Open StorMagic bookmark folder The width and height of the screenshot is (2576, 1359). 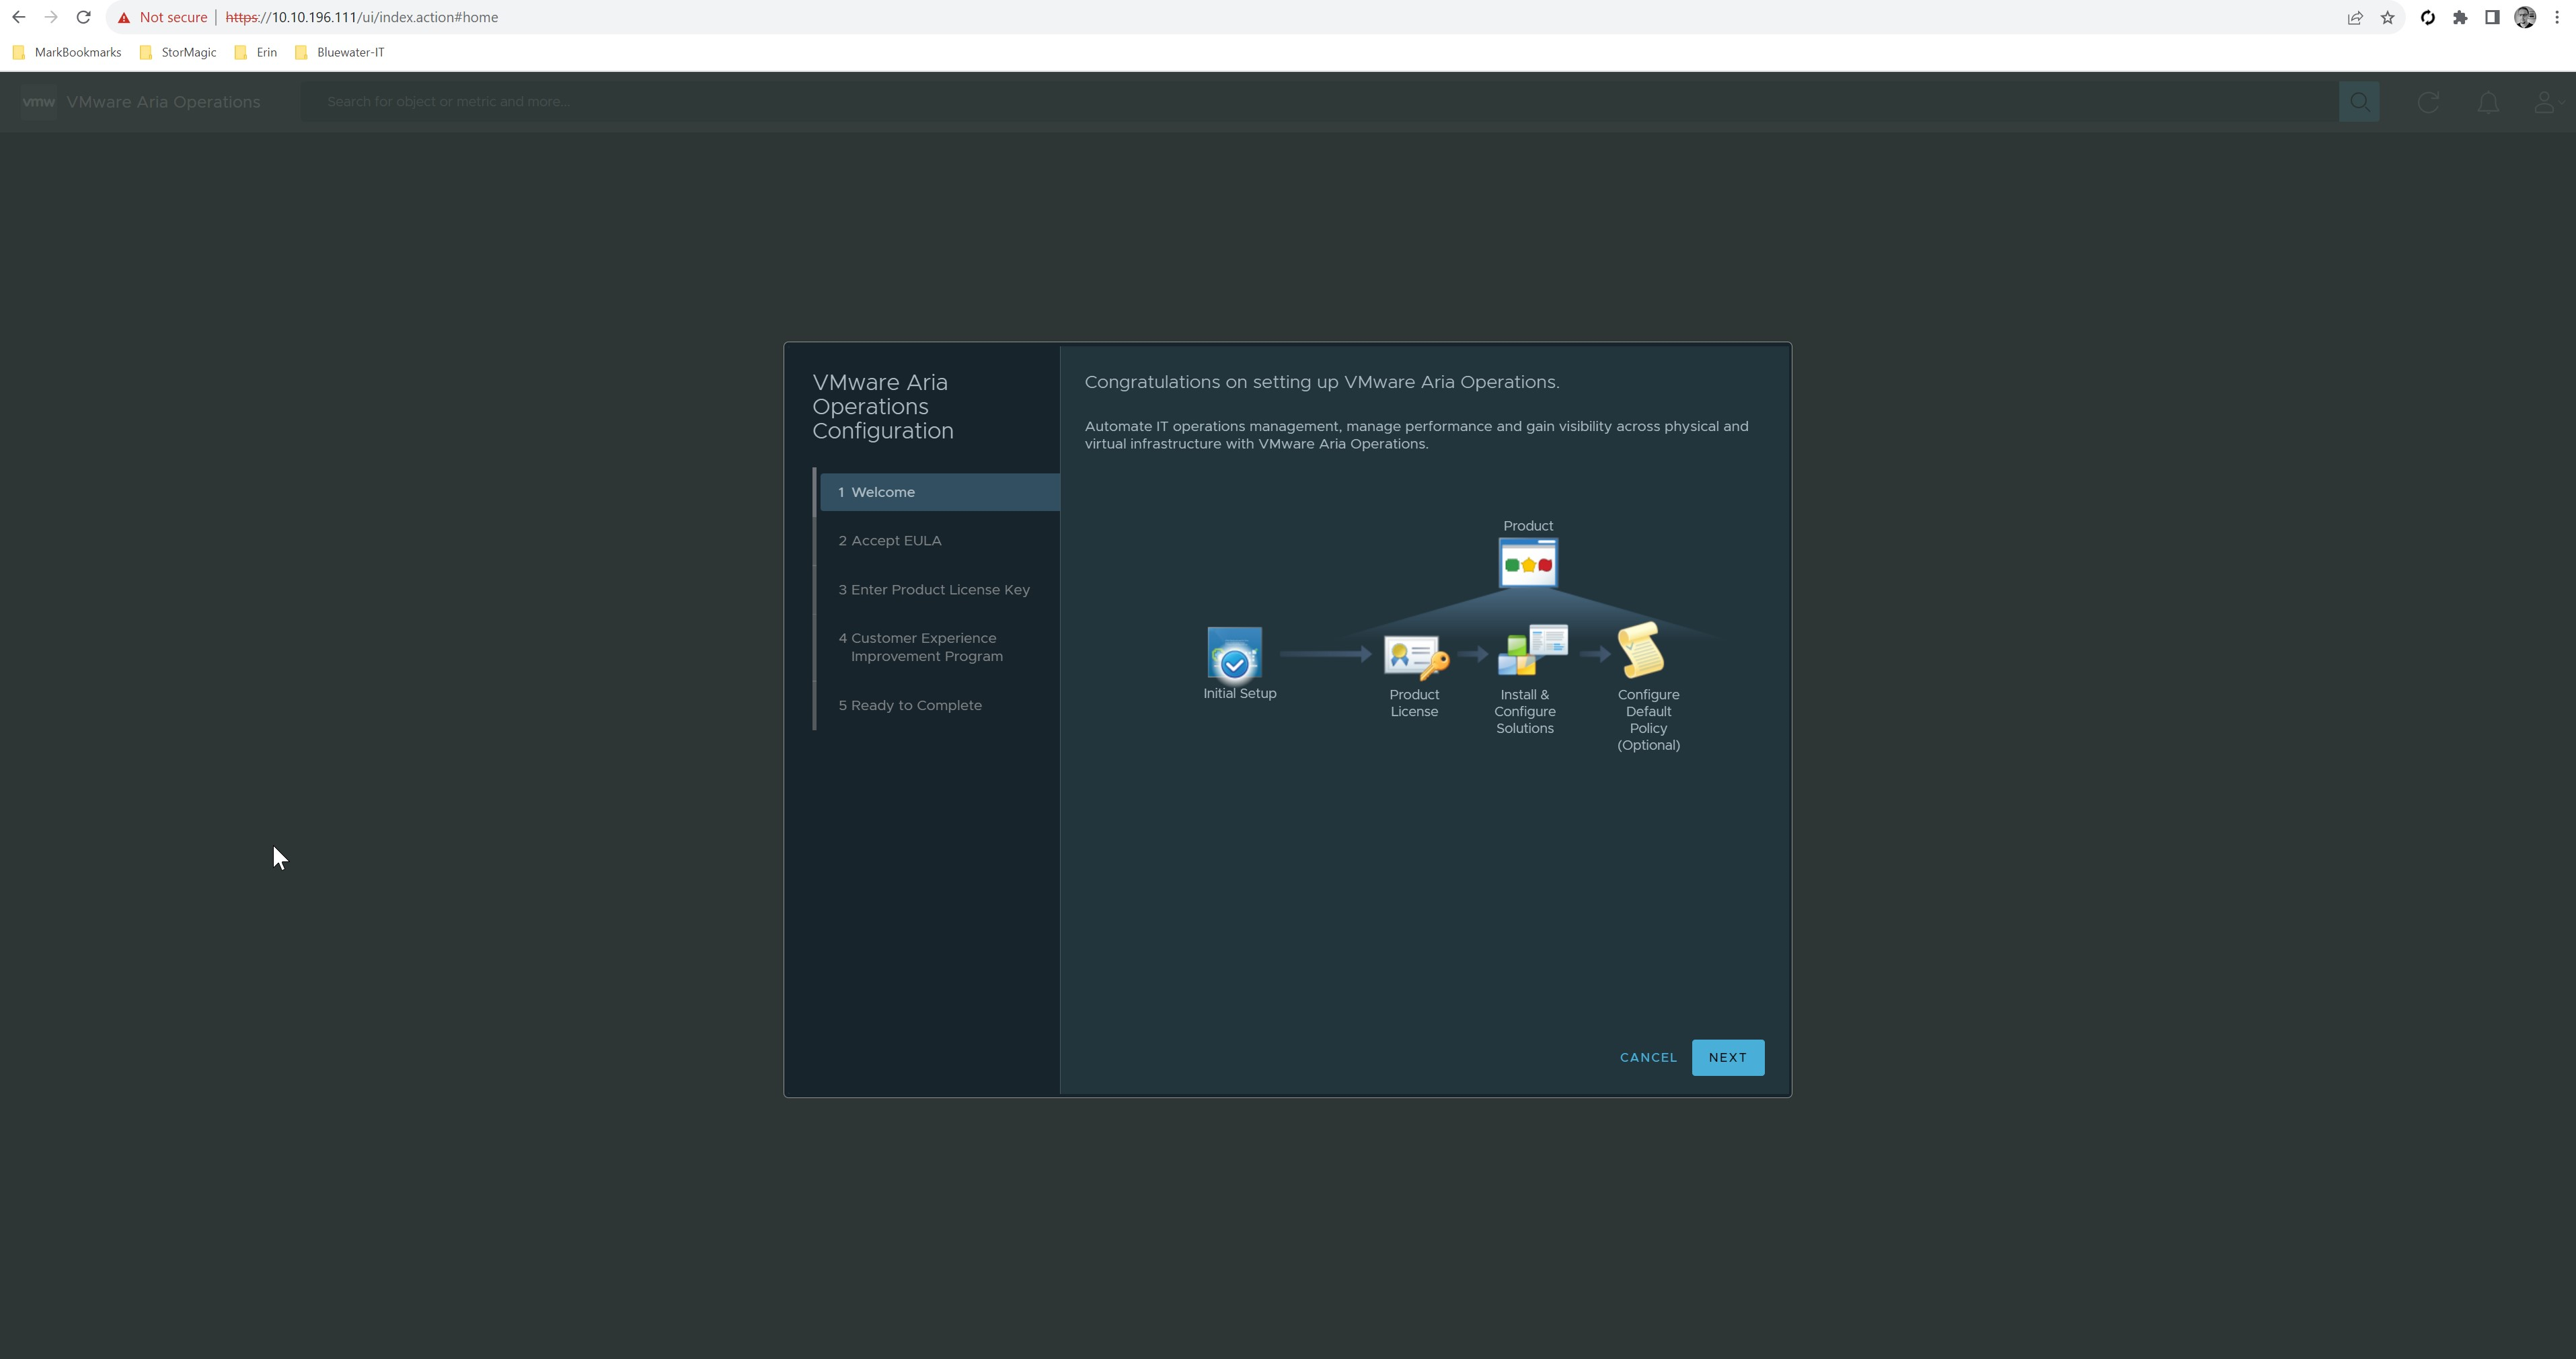(x=178, y=52)
